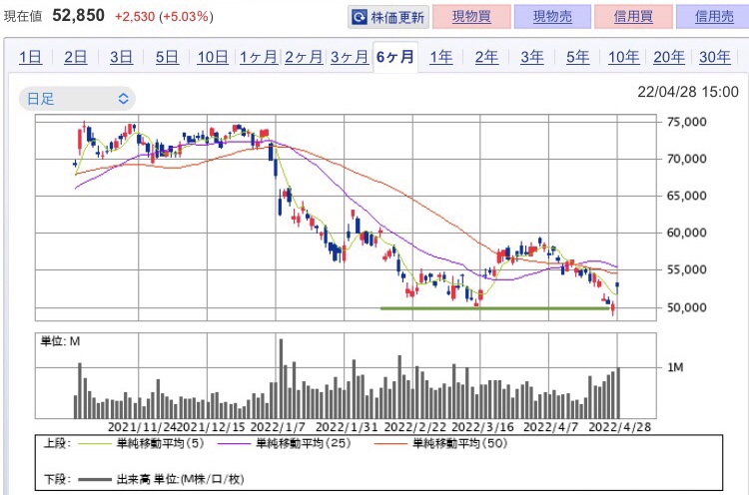Viewport: 749px width, 495px height.
Task: Open the 信用買 margin buy link
Action: point(633,17)
